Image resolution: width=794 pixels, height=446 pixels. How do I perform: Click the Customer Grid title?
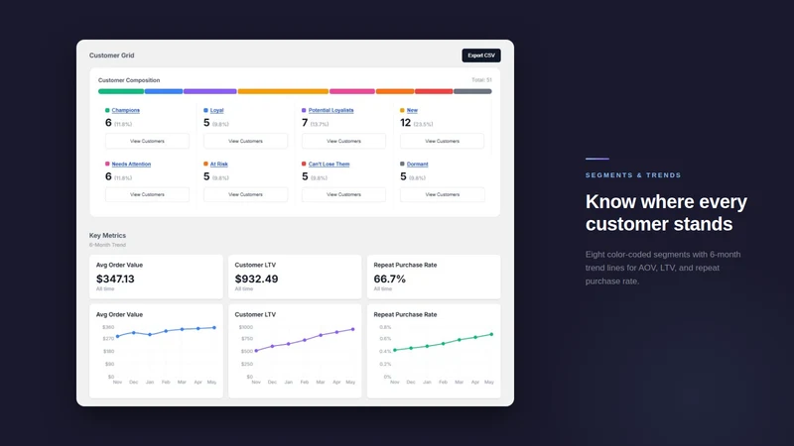pos(112,56)
